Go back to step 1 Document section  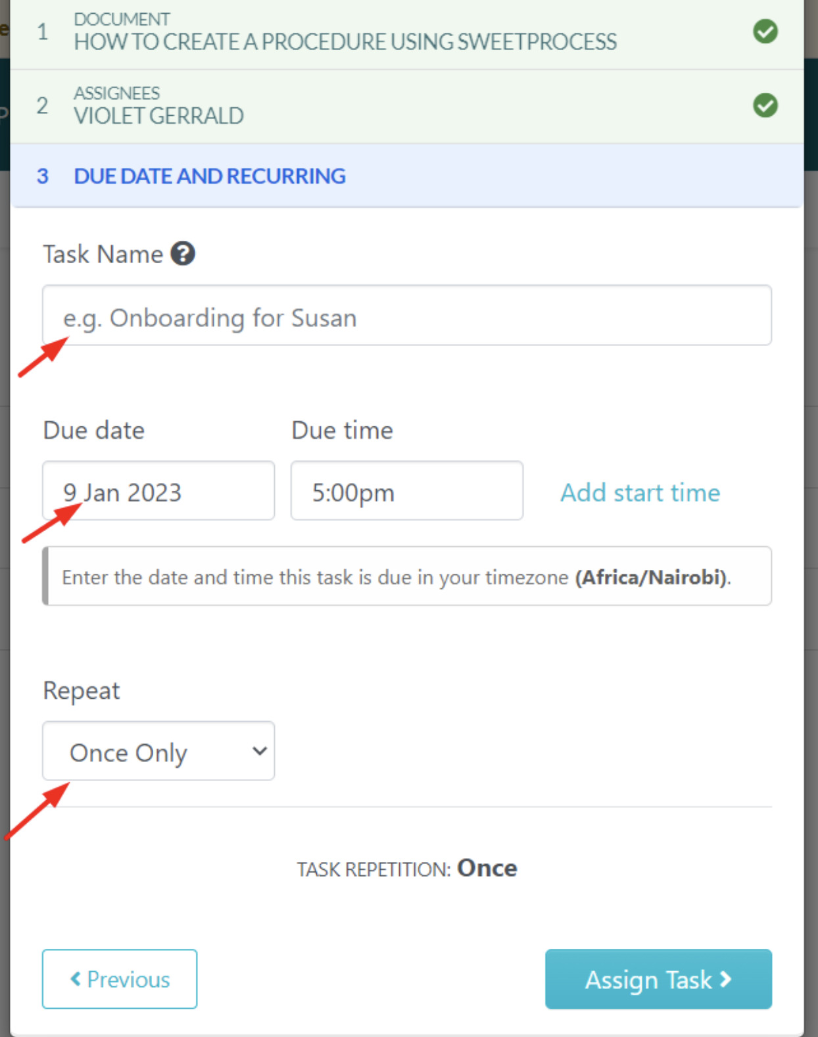345,32
